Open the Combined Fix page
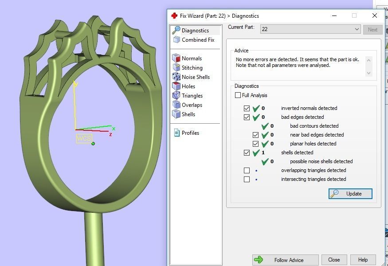 pos(194,40)
